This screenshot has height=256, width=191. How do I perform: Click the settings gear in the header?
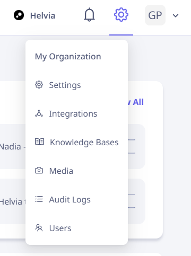[121, 15]
